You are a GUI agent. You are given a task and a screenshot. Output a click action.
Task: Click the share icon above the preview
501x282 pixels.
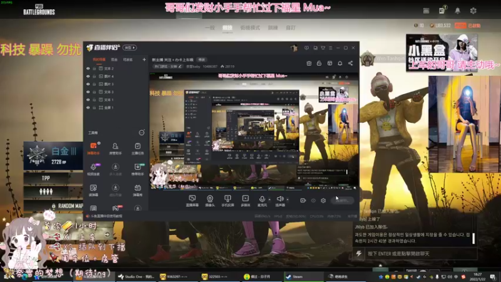click(x=351, y=63)
